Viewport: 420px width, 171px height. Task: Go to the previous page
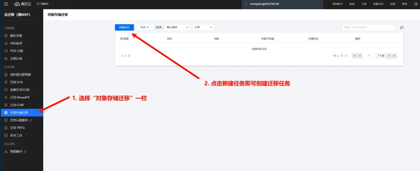pyautogui.click(x=360, y=56)
